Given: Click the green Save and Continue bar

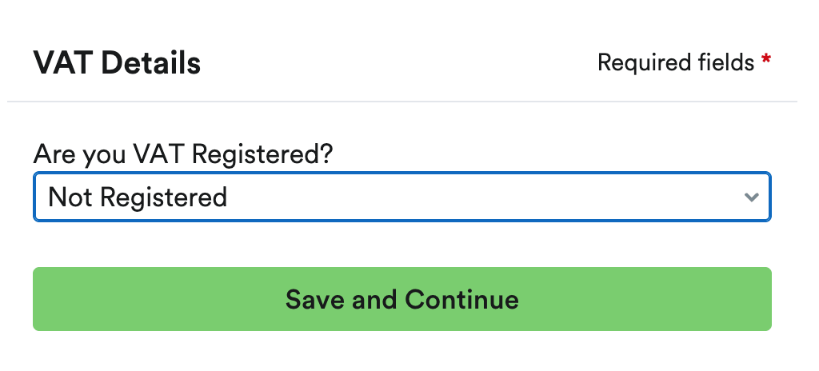Looking at the screenshot, I should coord(402,299).
